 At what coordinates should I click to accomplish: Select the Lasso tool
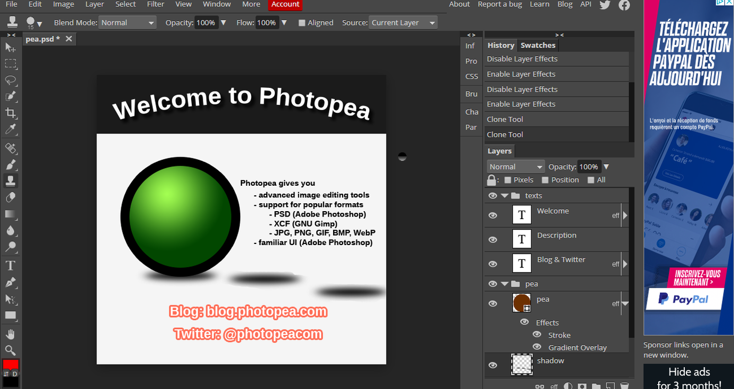(x=10, y=80)
